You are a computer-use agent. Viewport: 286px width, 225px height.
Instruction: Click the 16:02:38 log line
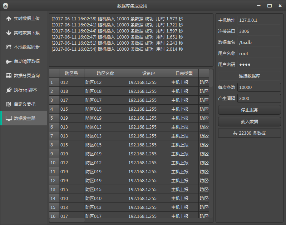[x=117, y=19]
